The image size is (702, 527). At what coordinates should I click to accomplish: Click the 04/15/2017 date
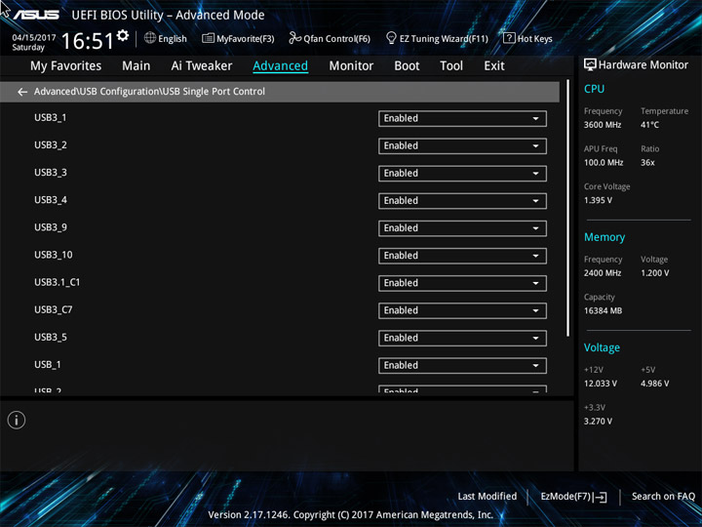point(34,38)
